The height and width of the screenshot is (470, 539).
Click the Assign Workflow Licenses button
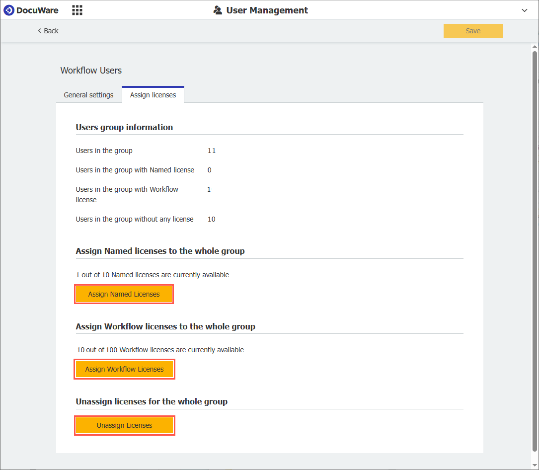(124, 369)
